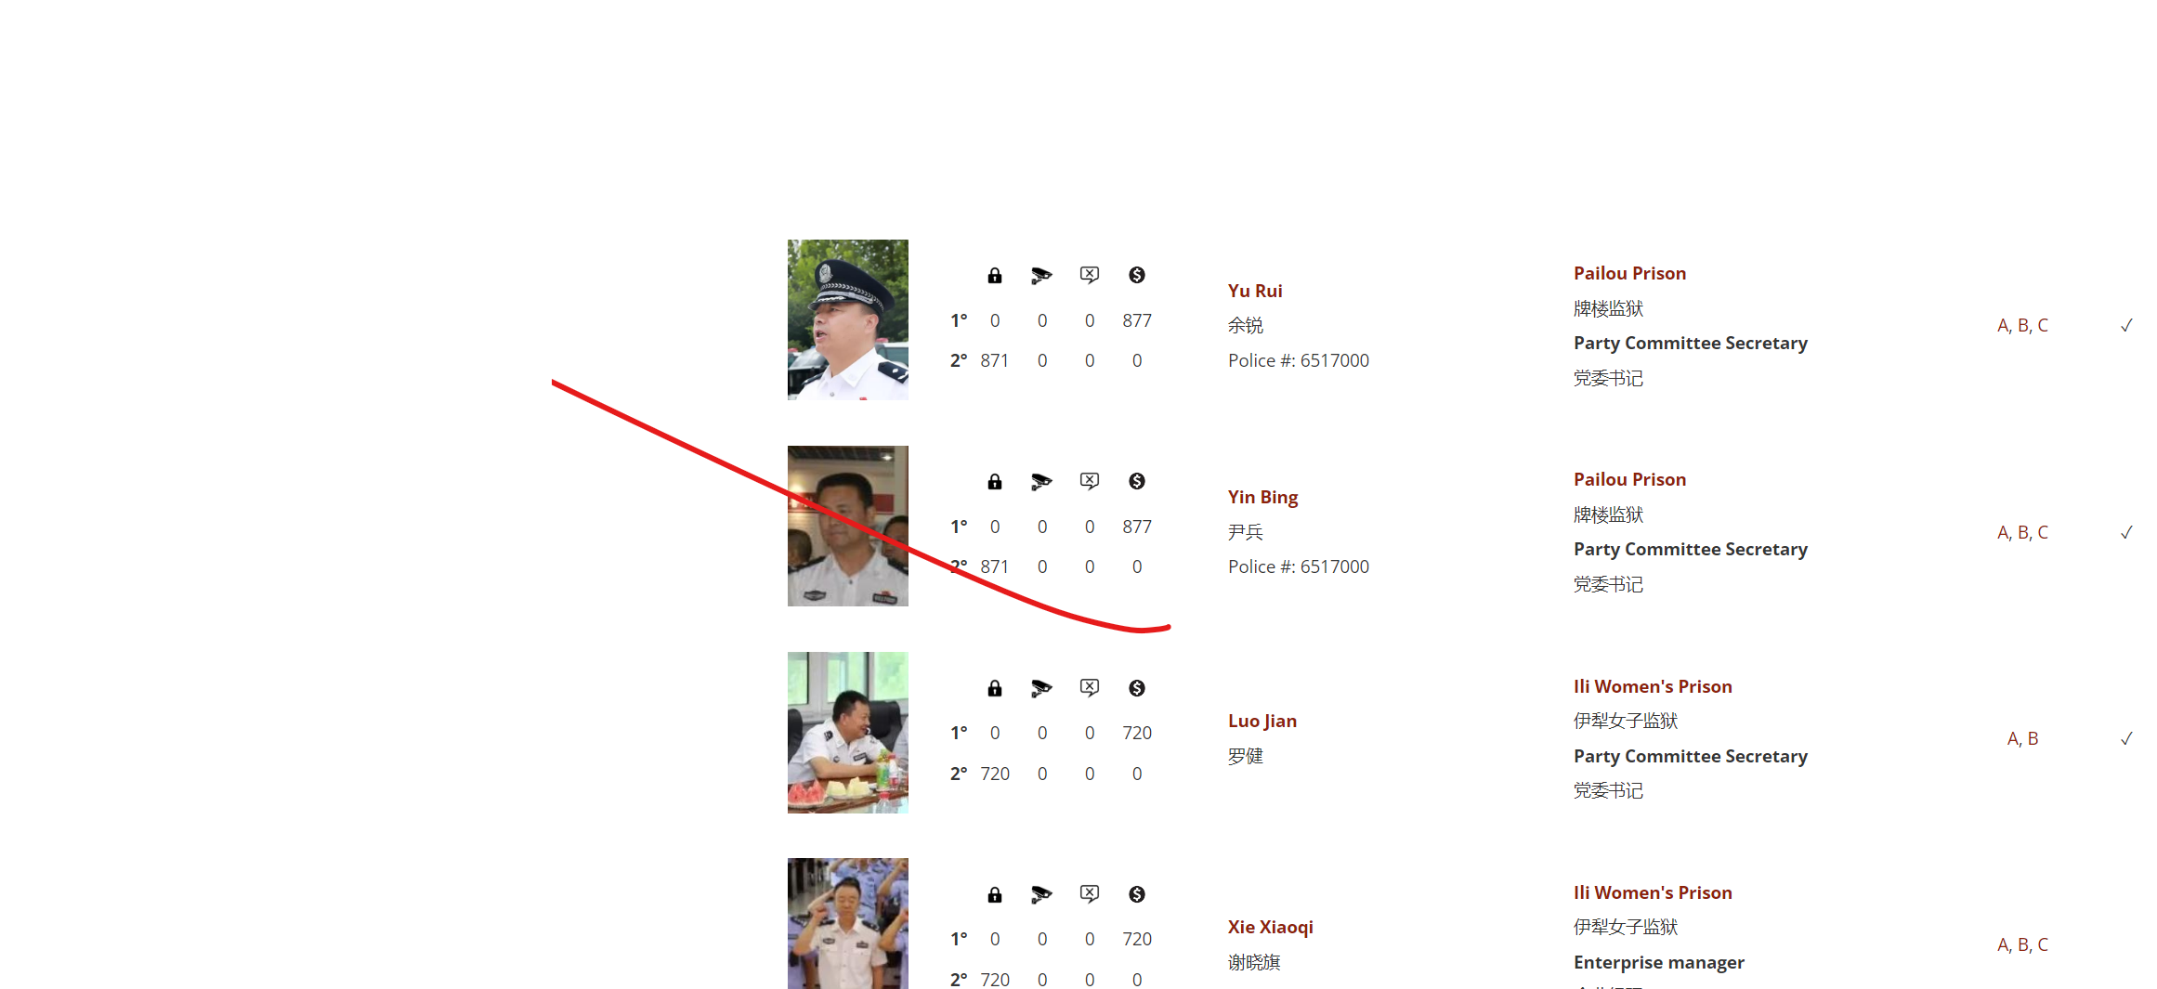Click the checkmark beside Luo Jian's row
2157x989 pixels.
(2126, 738)
